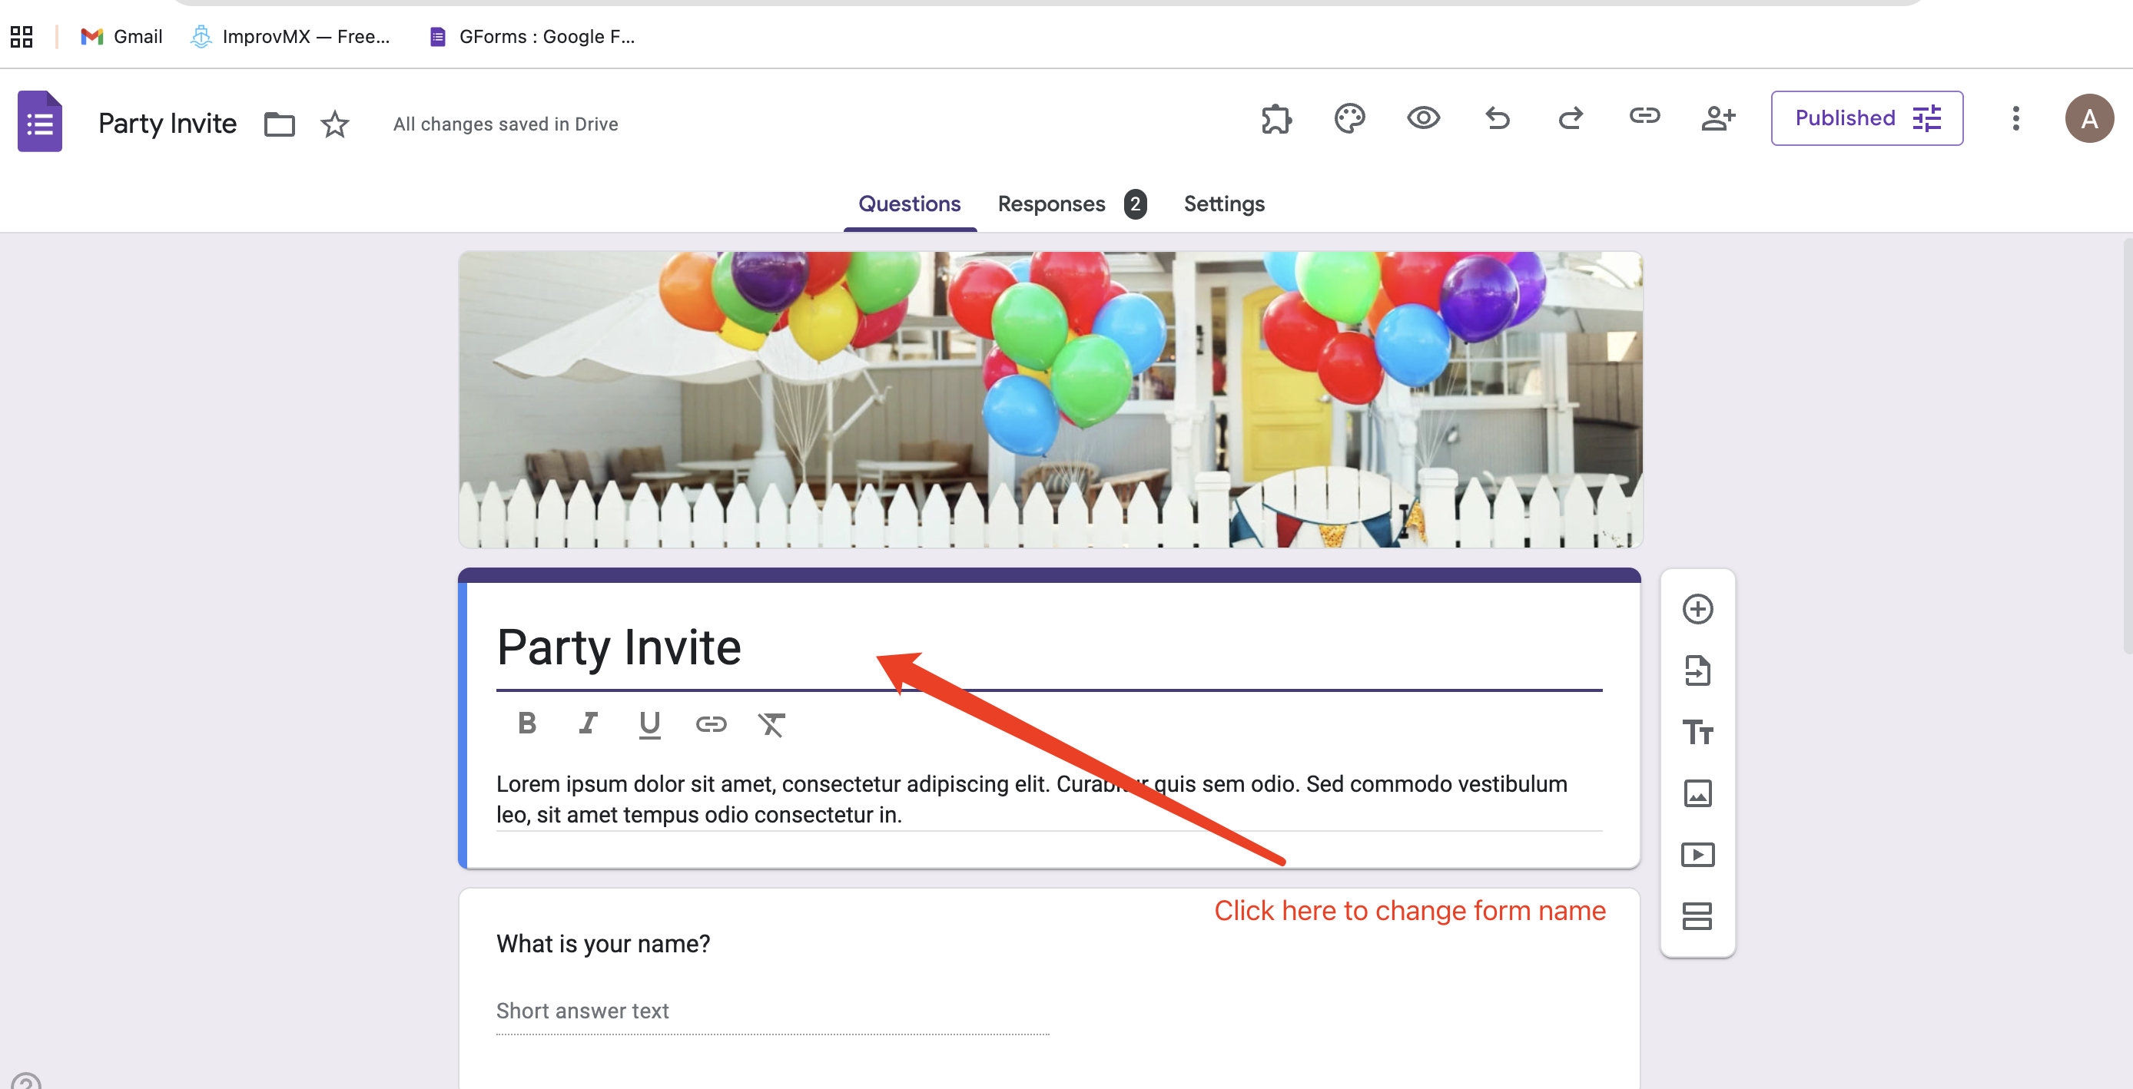Toggle bold on the form title
This screenshot has width=2133, height=1089.
click(x=526, y=723)
